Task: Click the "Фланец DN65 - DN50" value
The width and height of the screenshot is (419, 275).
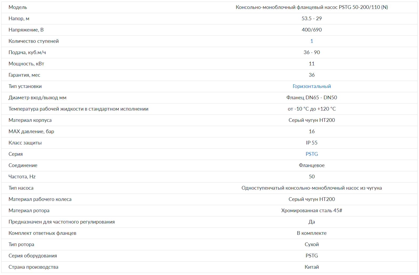Action: [311, 98]
